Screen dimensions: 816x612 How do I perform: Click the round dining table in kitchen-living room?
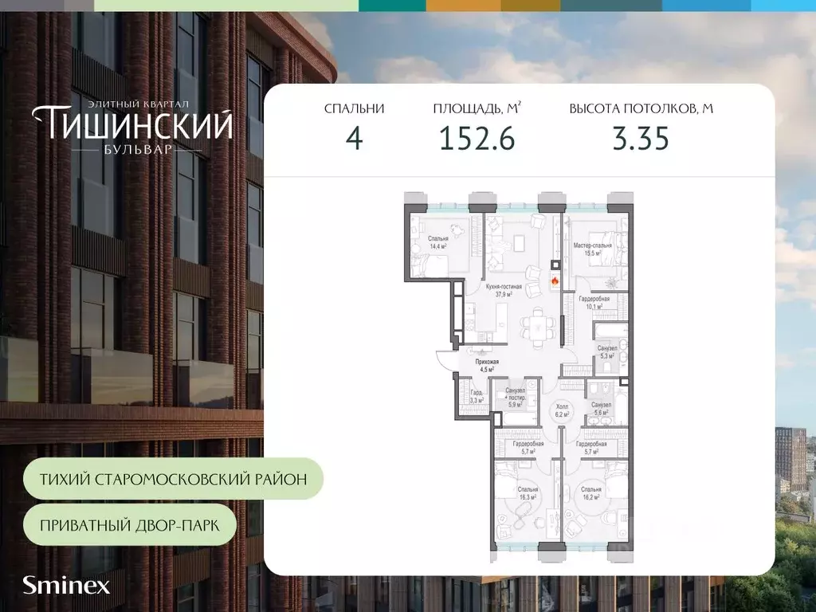[536, 329]
